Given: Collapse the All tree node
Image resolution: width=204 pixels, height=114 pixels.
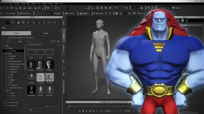Looking at the screenshot, I should (x=4, y=46).
